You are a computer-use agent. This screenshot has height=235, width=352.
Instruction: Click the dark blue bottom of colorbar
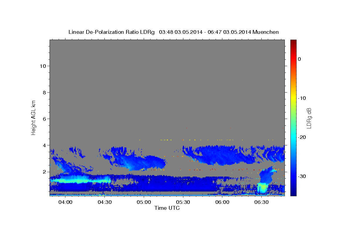coord(293,193)
